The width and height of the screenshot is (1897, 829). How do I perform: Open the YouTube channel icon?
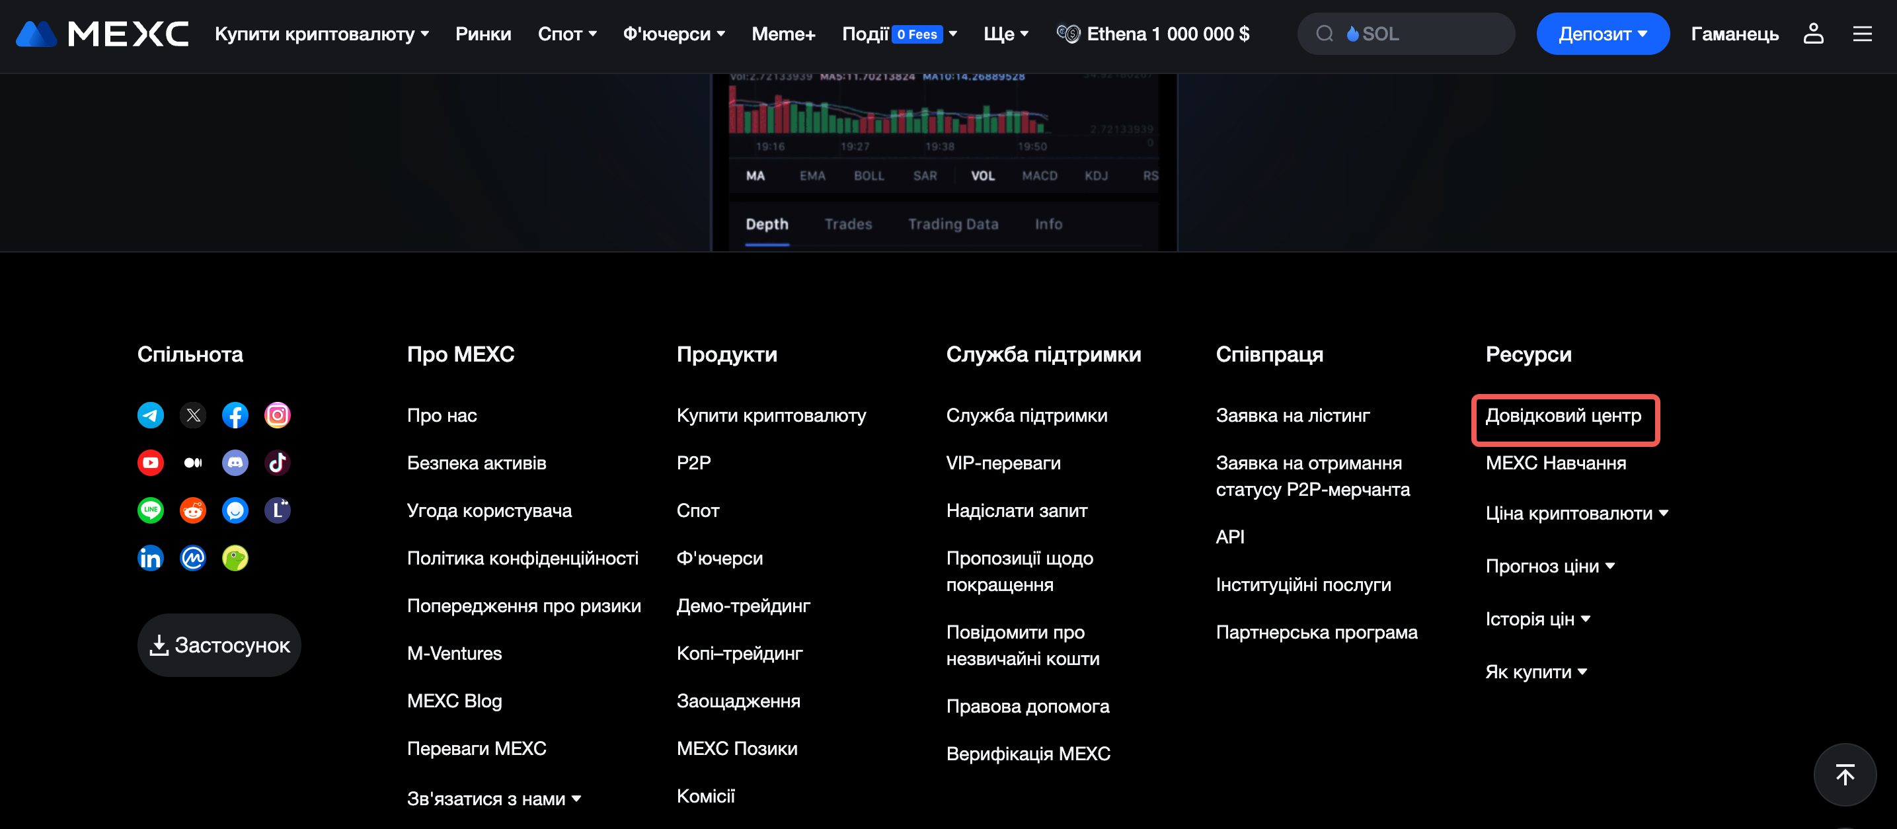[x=150, y=463]
